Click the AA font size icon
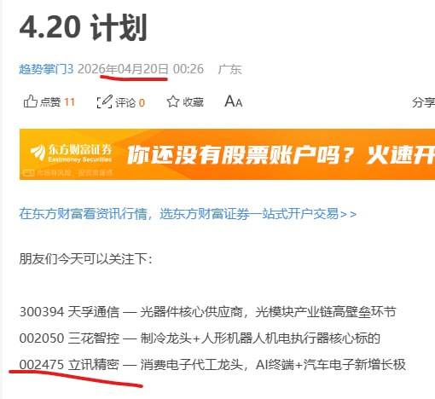Image resolution: width=435 pixels, height=399 pixels. pyautogui.click(x=234, y=101)
